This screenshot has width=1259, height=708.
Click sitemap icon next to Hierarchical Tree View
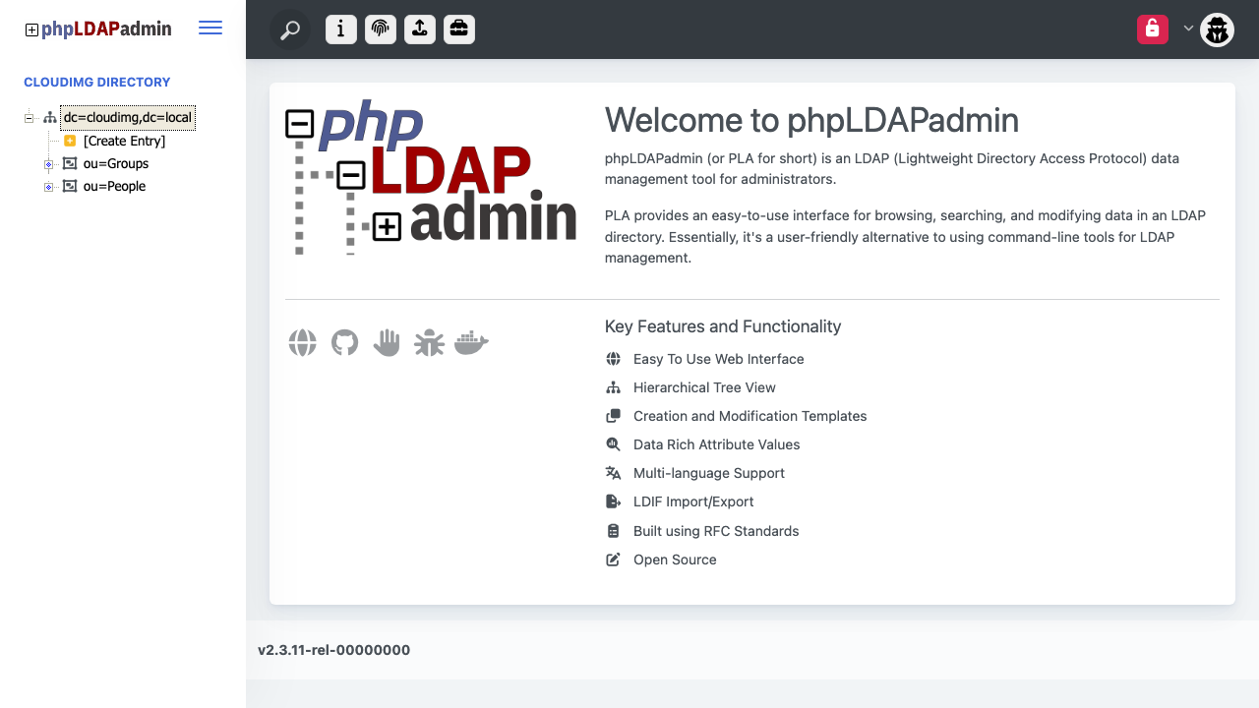(613, 387)
